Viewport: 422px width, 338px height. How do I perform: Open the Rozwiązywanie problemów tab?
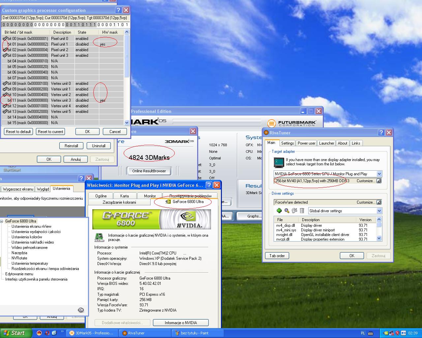coord(191,196)
